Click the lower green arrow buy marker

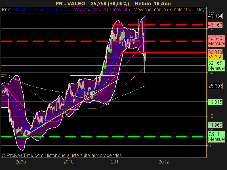pyautogui.click(x=105, y=67)
